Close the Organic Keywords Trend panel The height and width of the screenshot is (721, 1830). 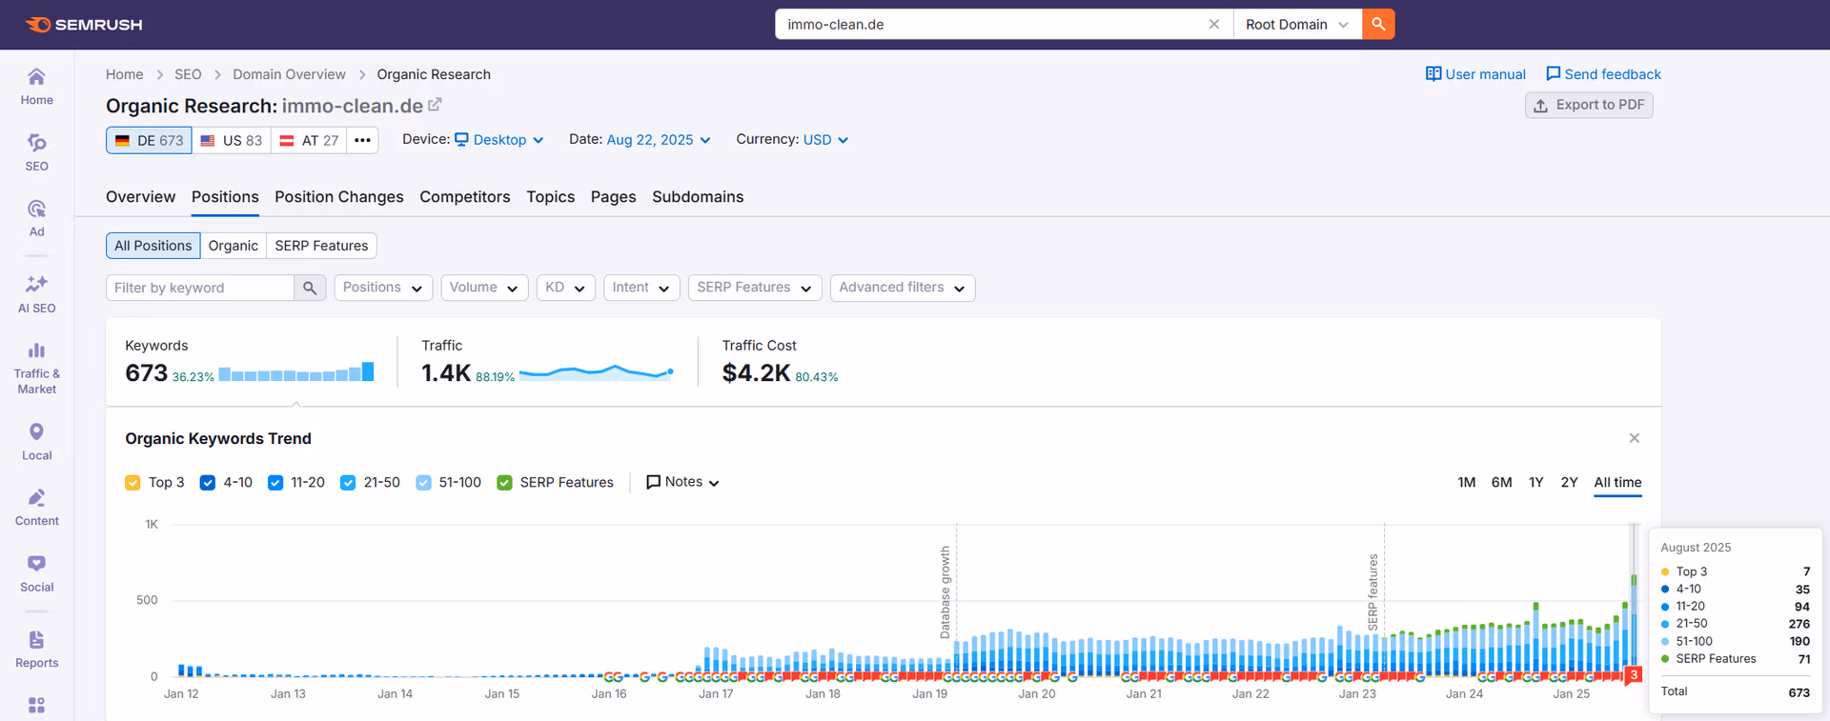1634,438
